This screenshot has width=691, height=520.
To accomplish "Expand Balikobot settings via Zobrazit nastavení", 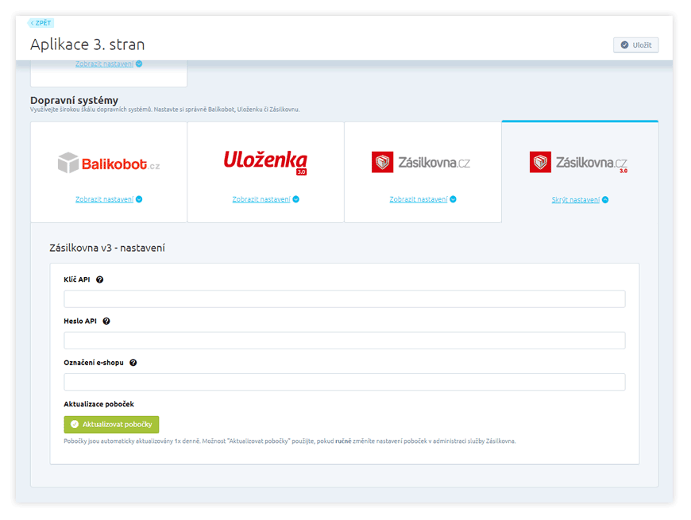I will pos(108,199).
